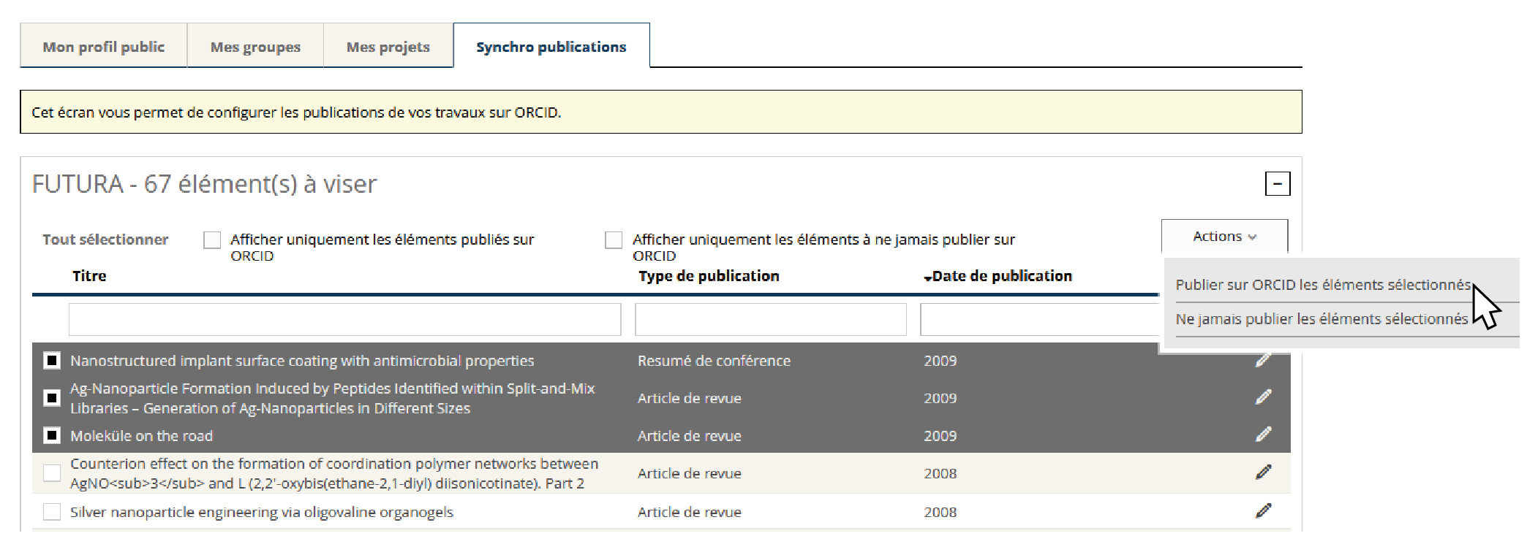
Task: Uncheck Nanostructured implant surface coating checkbox
Action: click(x=52, y=361)
